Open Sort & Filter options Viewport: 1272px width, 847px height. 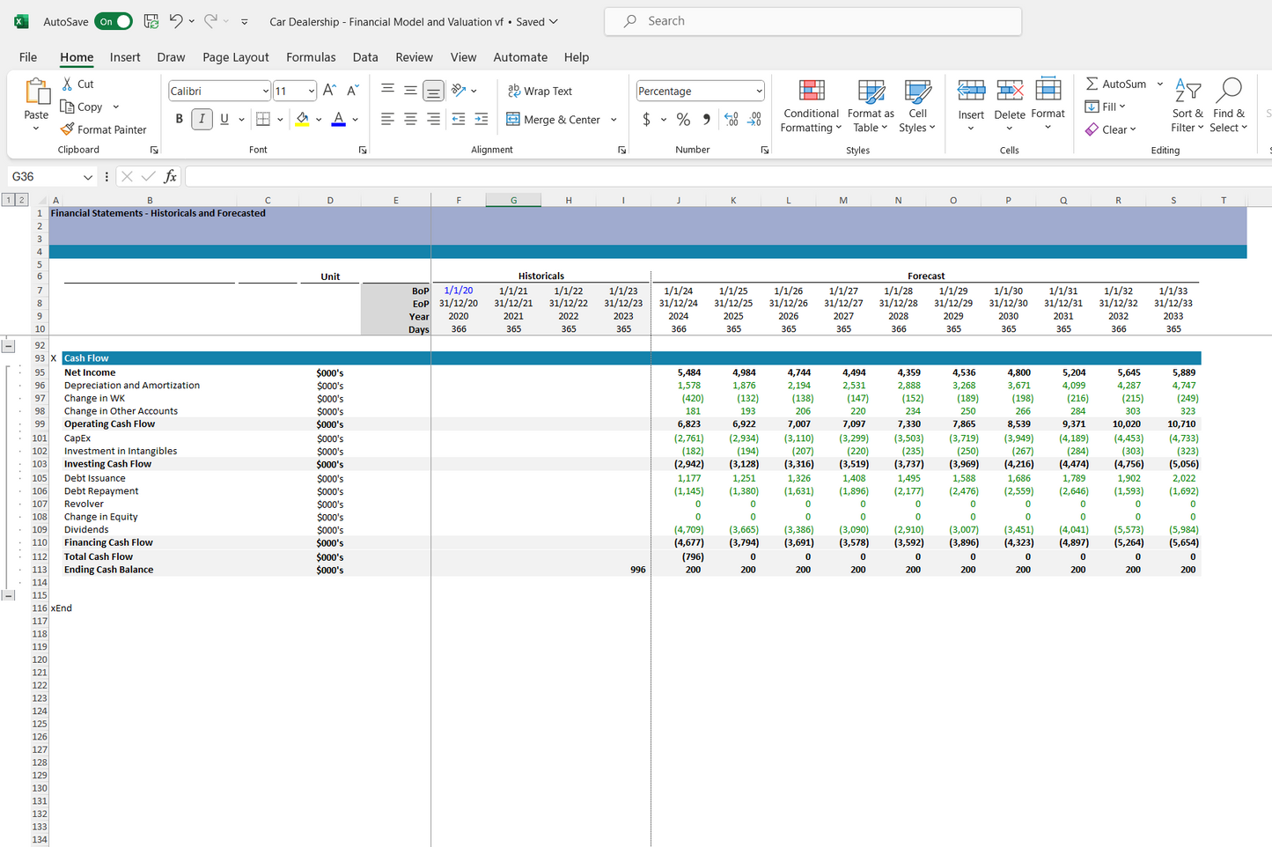(x=1187, y=107)
